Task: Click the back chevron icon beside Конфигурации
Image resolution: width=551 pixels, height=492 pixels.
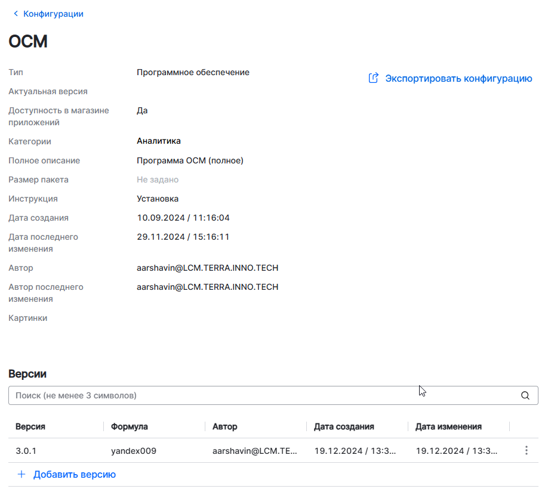Action: click(x=16, y=14)
